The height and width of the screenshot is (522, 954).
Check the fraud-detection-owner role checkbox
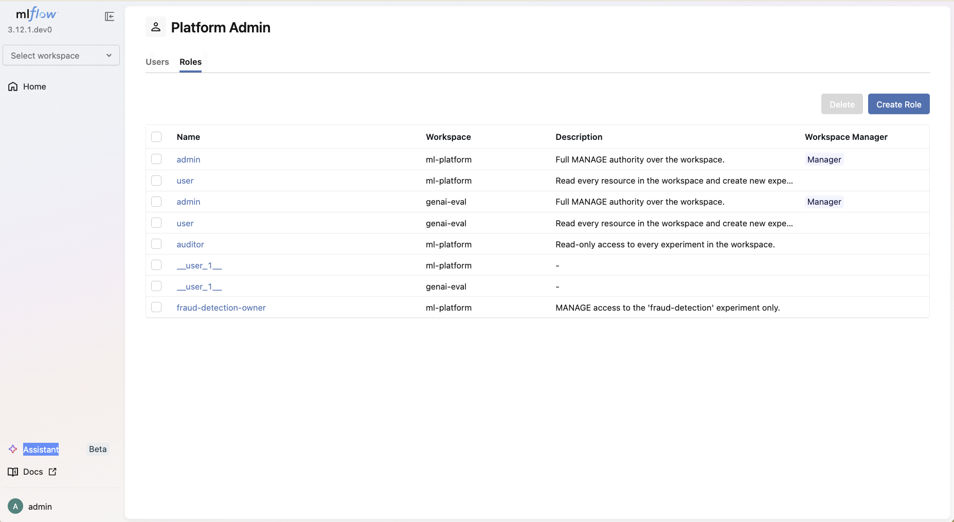tap(156, 307)
